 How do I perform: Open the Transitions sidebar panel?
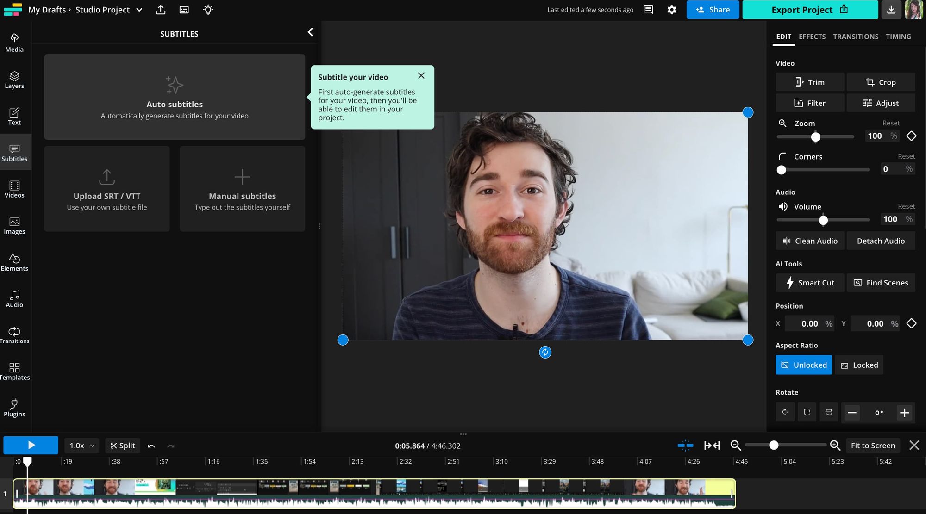(x=14, y=335)
